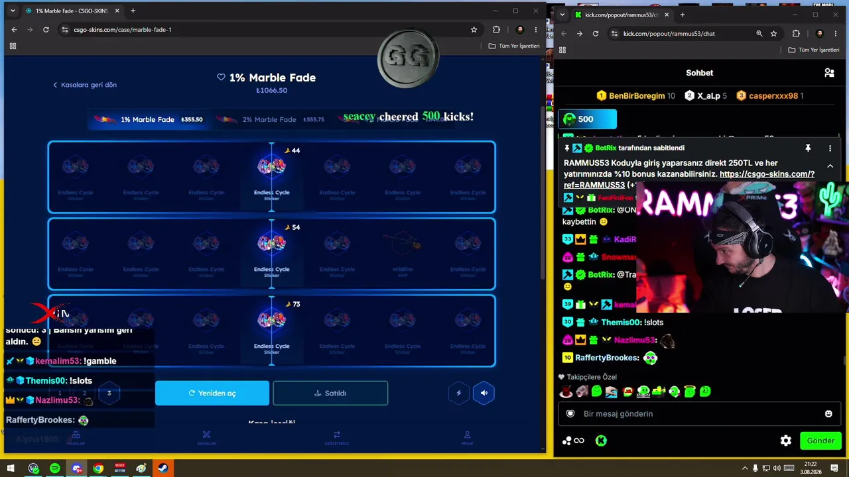Viewport: 849px width, 477px height.
Task: Open the Değiştirici exchanger nav item
Action: point(336,438)
